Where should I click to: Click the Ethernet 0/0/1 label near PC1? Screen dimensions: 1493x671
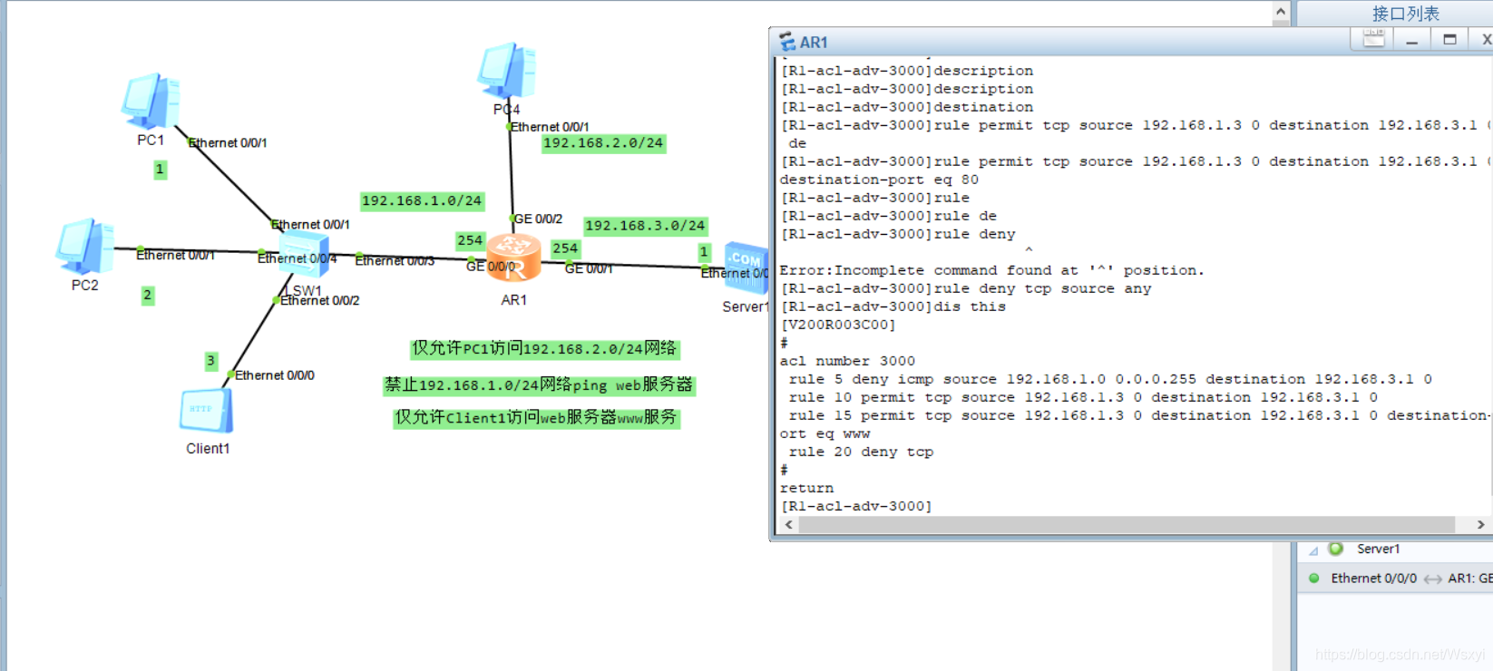[228, 142]
